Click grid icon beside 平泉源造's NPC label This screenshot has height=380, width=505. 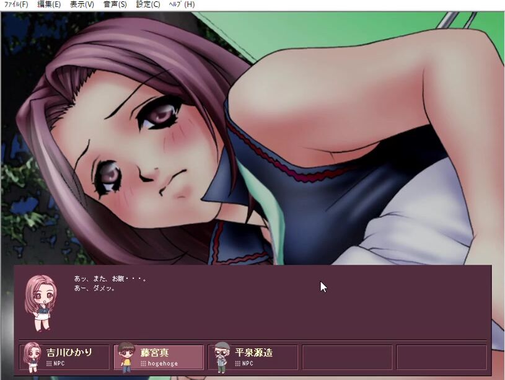(x=238, y=364)
